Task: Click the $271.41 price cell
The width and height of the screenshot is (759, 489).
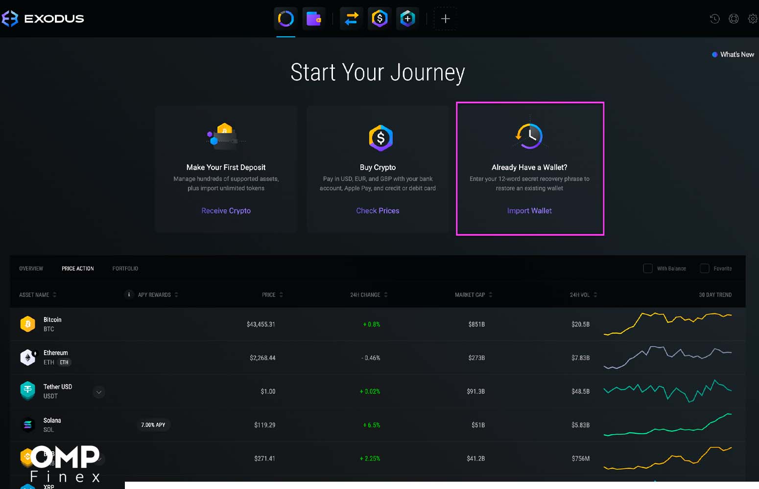Action: coord(264,459)
